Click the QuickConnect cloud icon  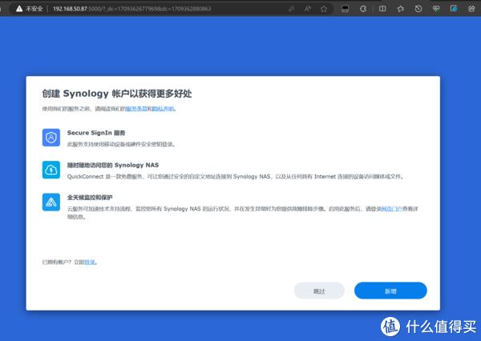pos(51,170)
